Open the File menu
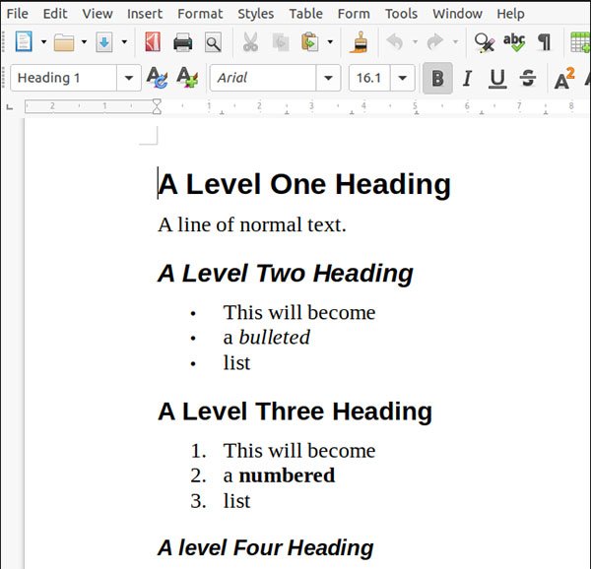This screenshot has height=569, width=591. tap(18, 14)
